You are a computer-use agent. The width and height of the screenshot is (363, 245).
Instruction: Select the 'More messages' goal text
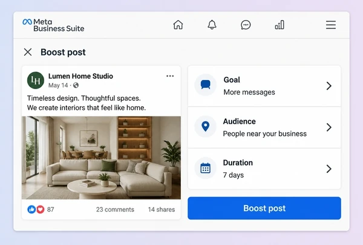pyautogui.click(x=249, y=92)
